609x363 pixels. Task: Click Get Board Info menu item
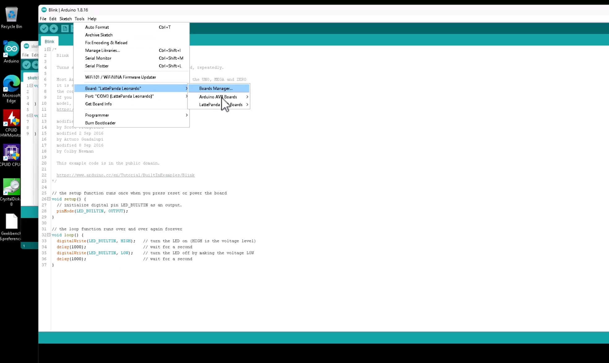tap(98, 104)
